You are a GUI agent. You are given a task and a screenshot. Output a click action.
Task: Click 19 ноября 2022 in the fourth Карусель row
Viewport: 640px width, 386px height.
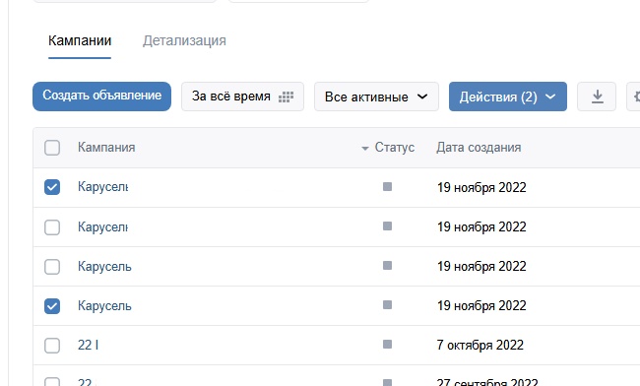481,305
